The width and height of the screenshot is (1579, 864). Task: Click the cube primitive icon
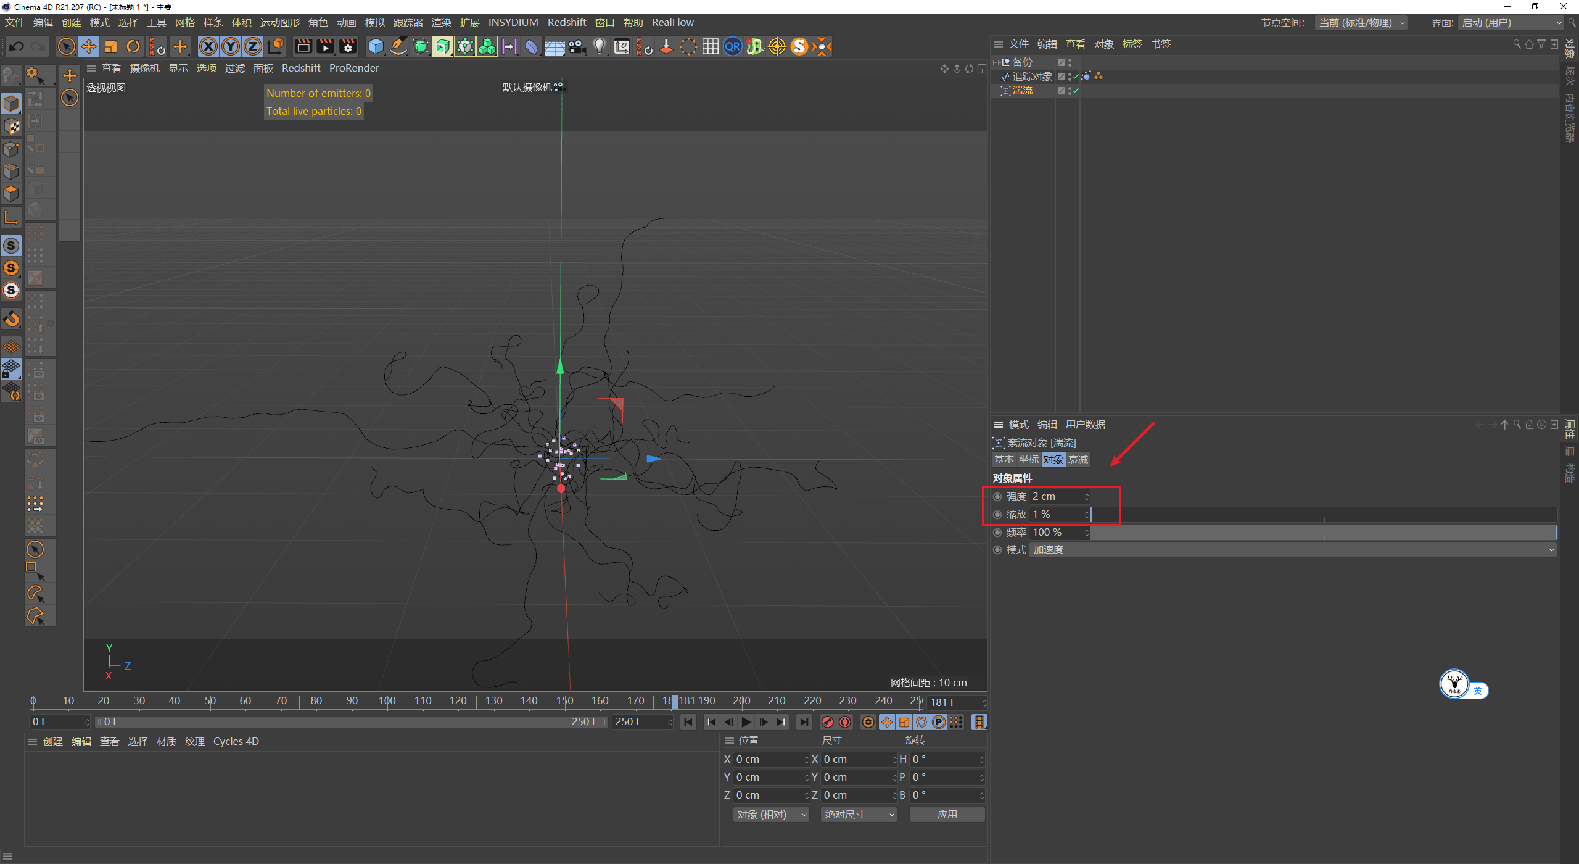tap(376, 47)
